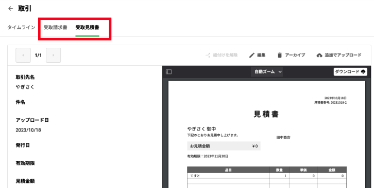The height and width of the screenshot is (188, 374).
Task: Click the upload date 2023/10/18
Action: 28,130
